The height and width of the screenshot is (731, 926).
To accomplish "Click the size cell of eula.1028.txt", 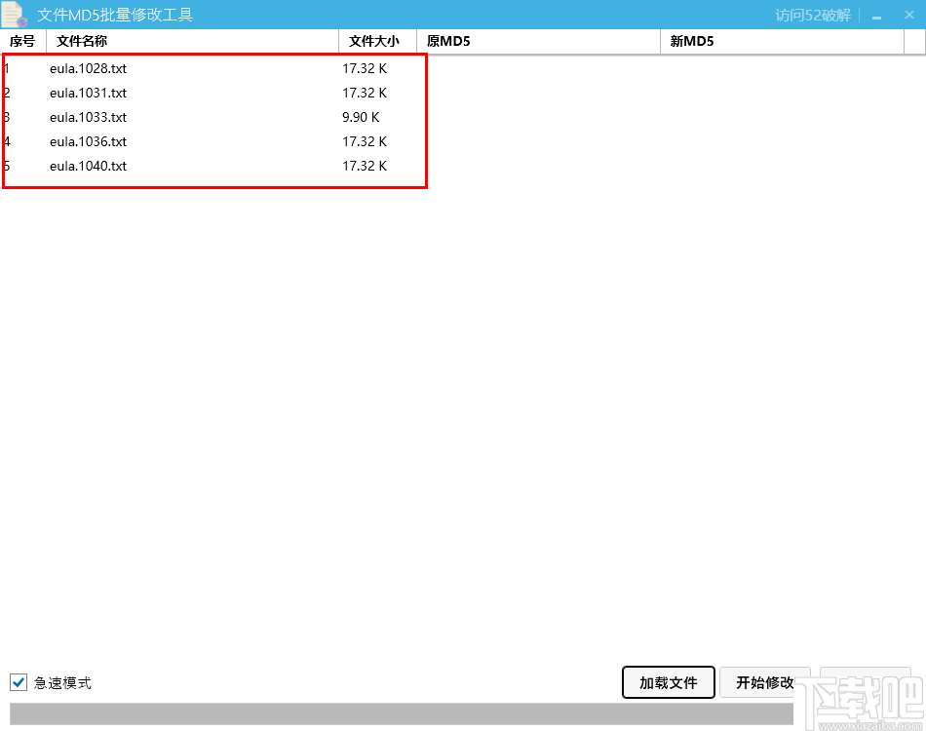I will coord(365,68).
